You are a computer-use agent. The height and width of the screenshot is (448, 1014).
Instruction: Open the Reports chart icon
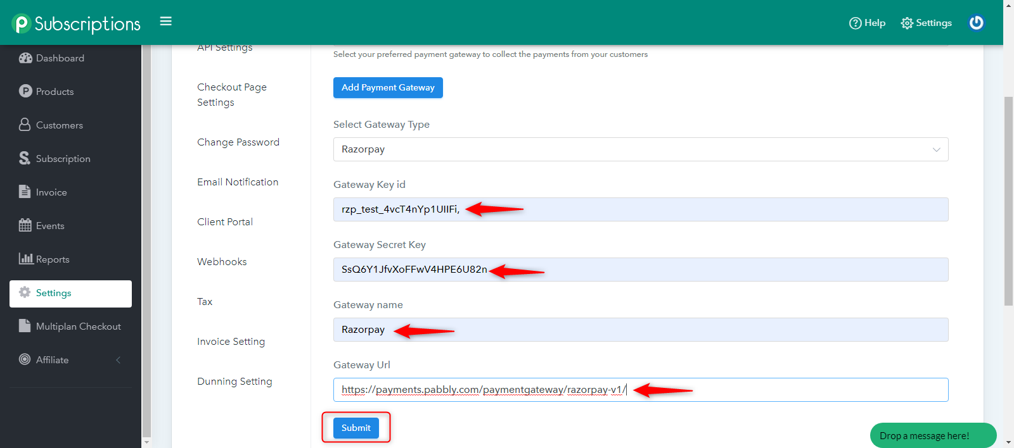pos(26,259)
